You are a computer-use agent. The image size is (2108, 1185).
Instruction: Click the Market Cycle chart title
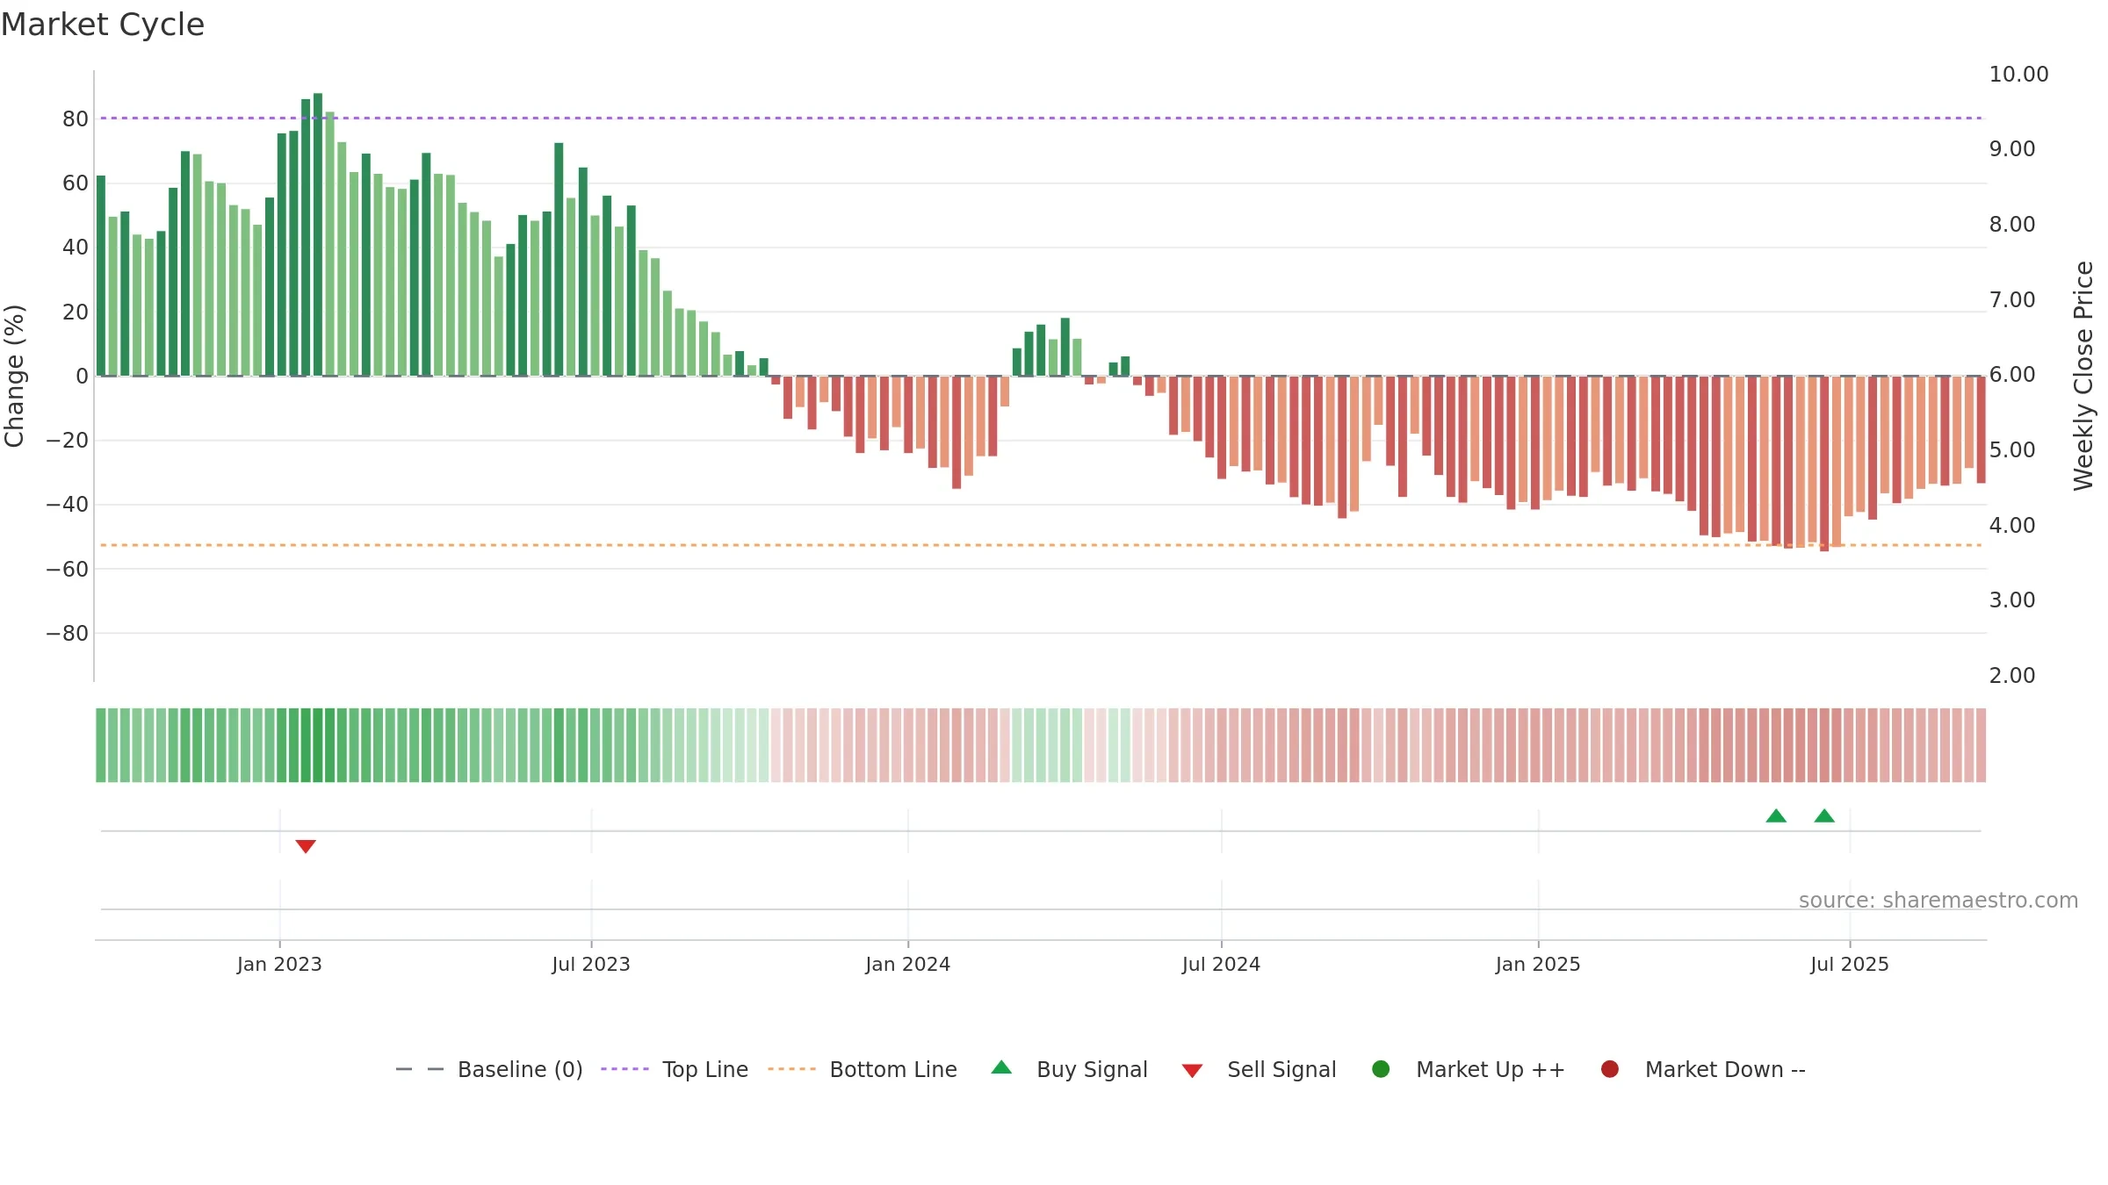[x=103, y=25]
